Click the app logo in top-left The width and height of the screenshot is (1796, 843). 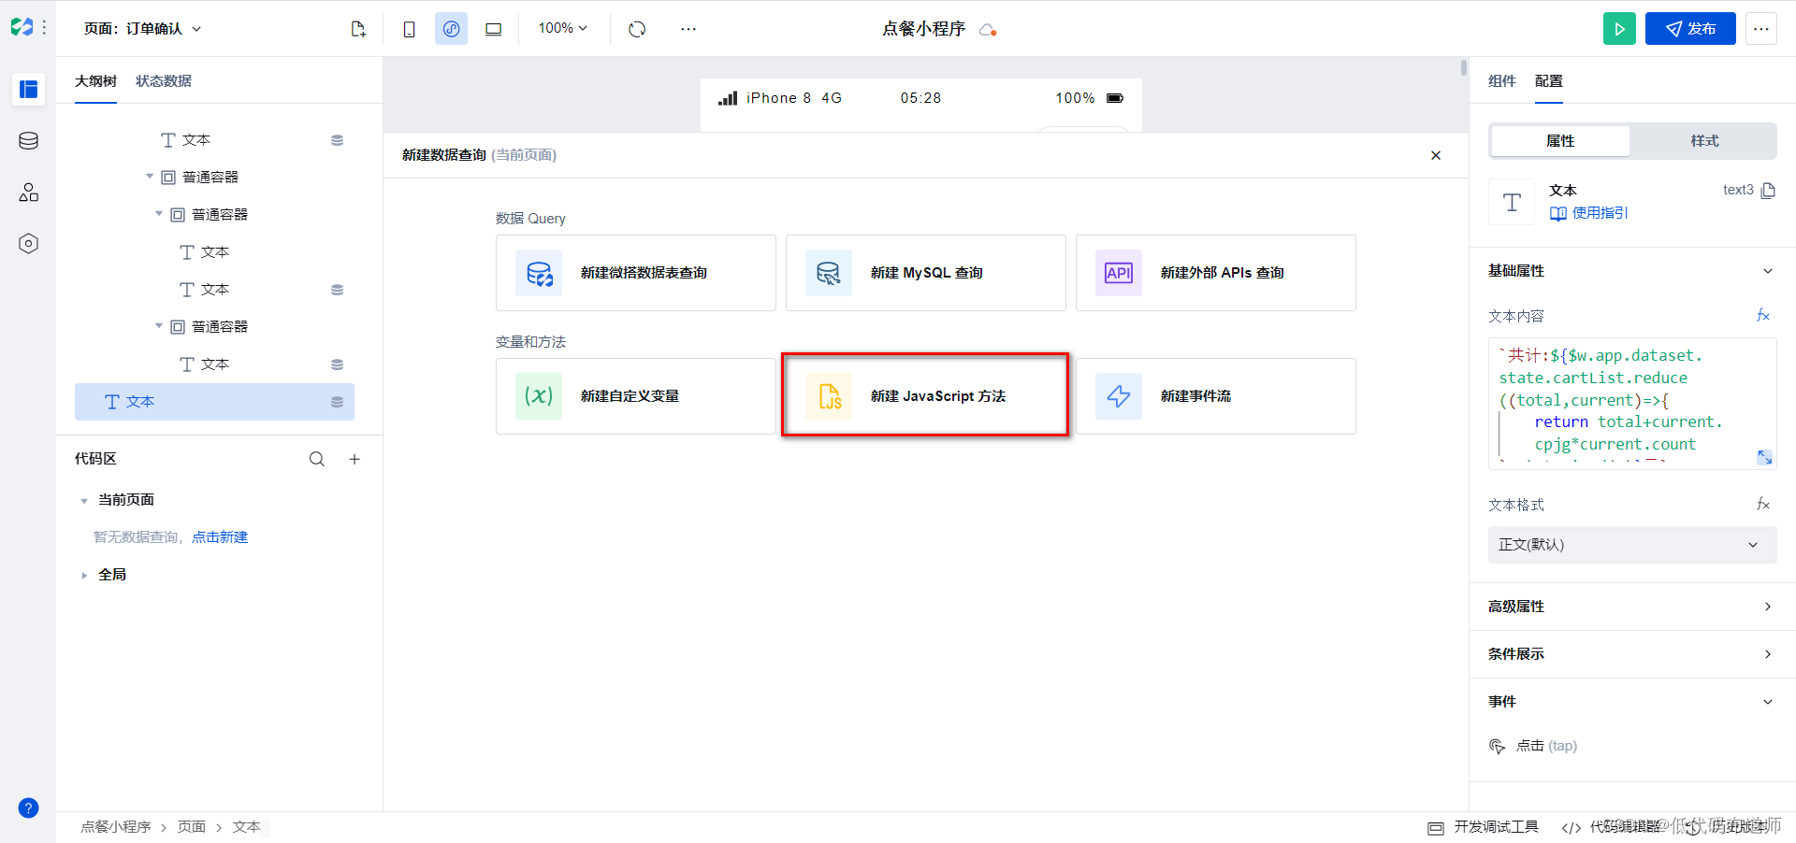[x=22, y=28]
